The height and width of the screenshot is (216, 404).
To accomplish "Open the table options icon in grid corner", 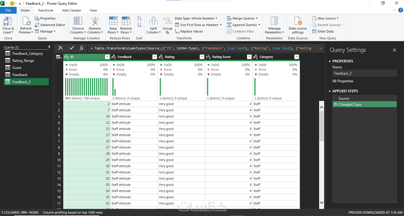I will 59,57.
